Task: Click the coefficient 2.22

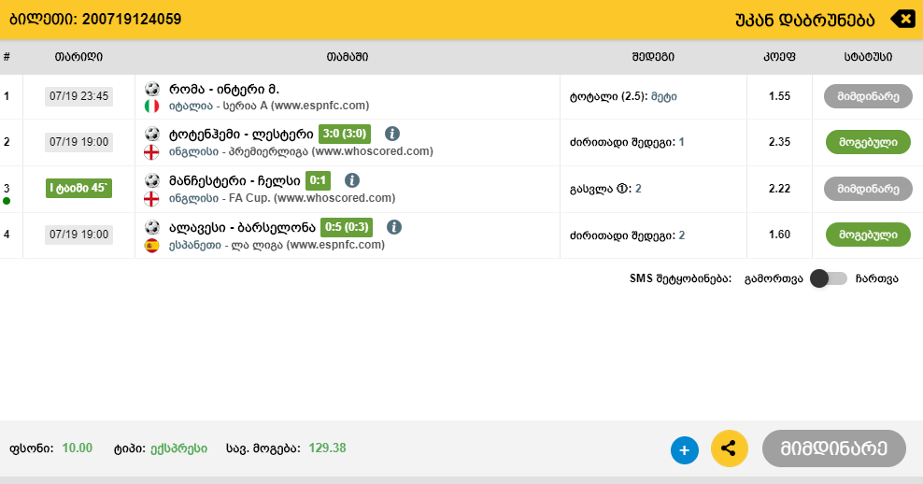Action: [779, 189]
